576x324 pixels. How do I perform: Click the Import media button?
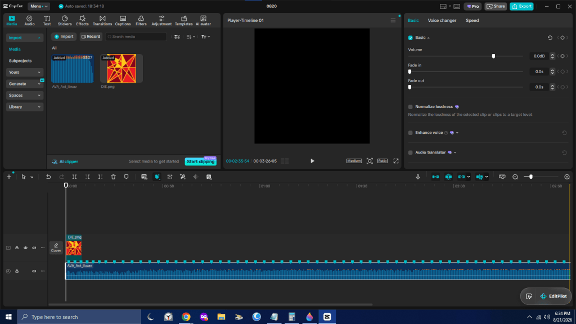pos(64,37)
